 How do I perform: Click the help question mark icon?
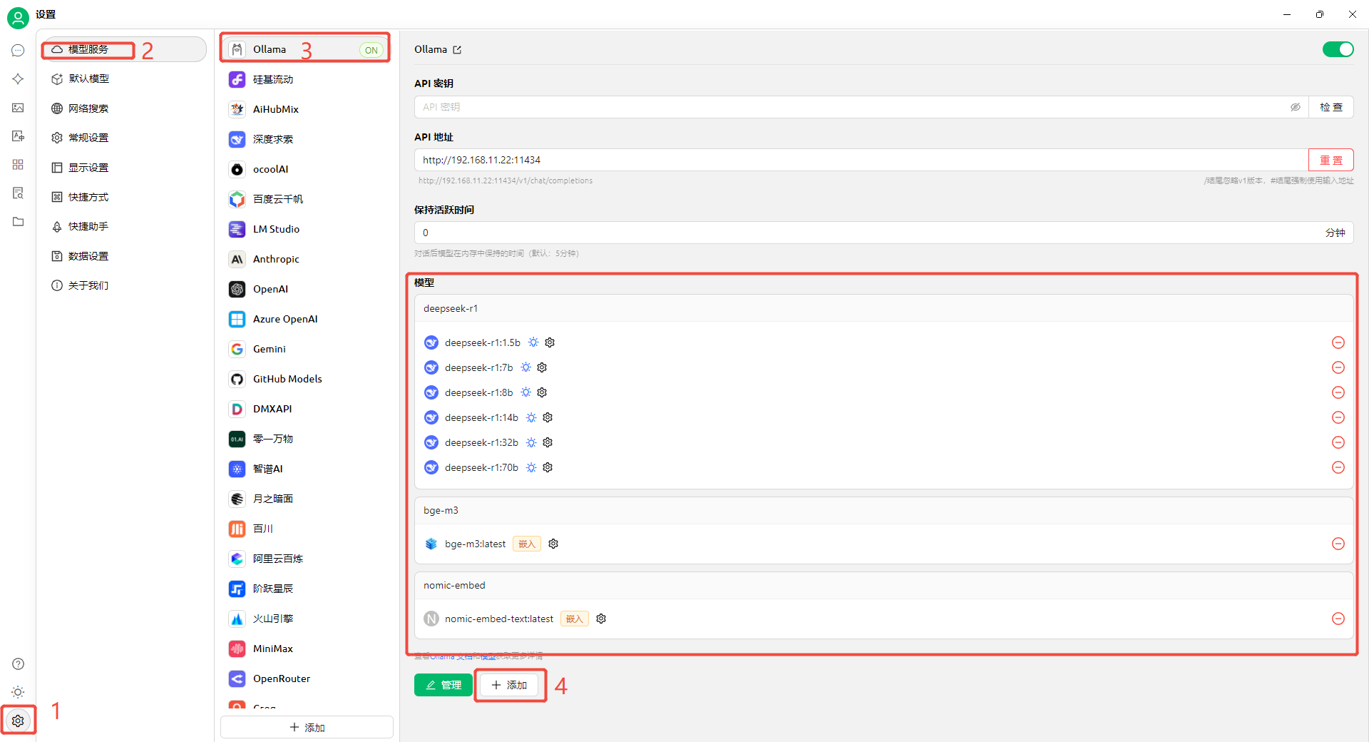tap(18, 664)
